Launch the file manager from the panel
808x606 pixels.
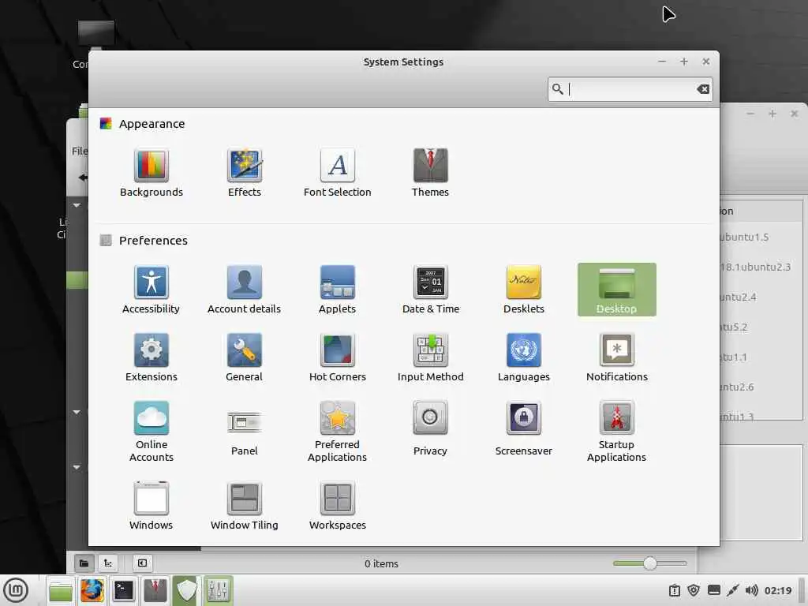point(61,590)
